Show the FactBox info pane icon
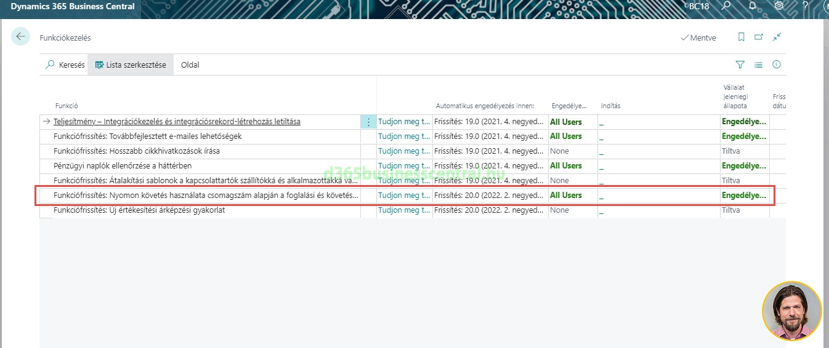This screenshot has height=348, width=829. tap(777, 65)
